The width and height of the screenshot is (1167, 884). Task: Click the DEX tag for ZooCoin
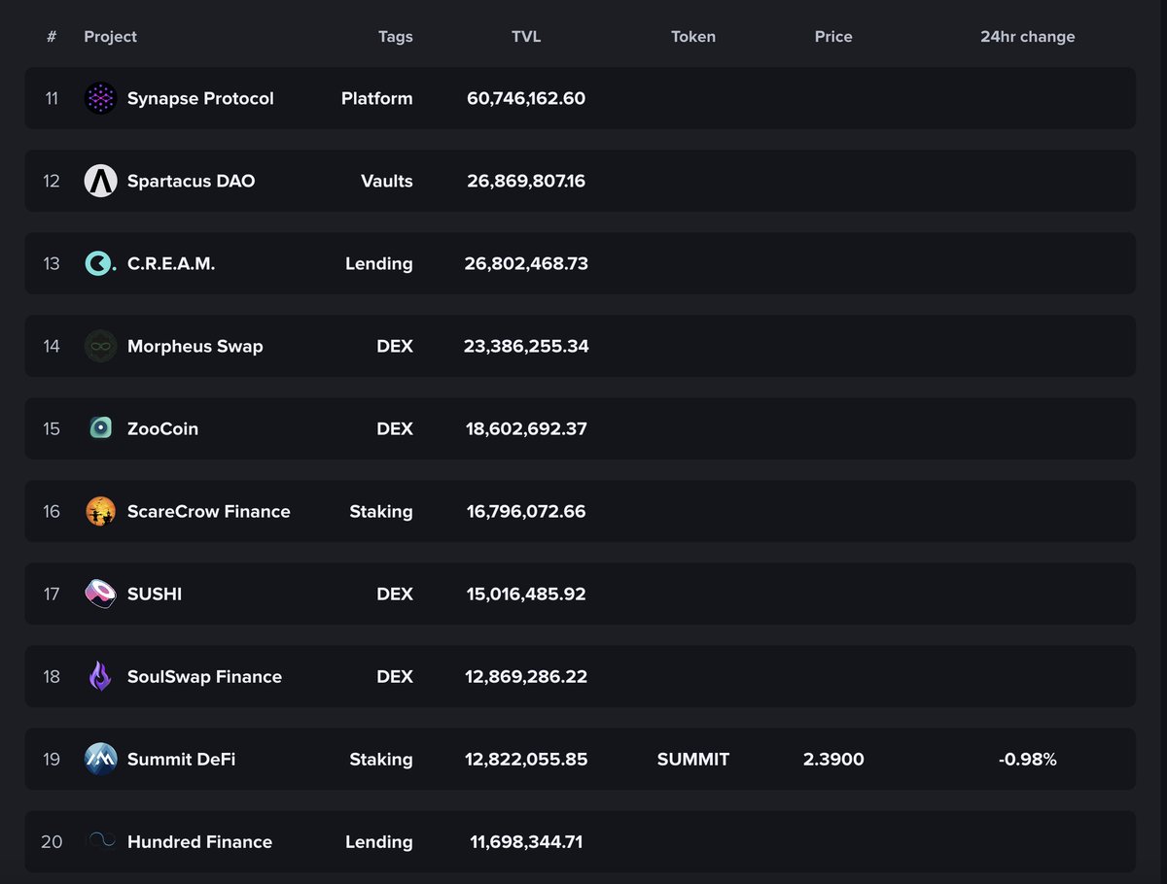(x=395, y=428)
